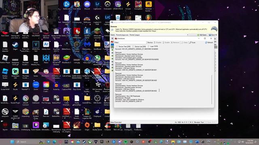Click the Hardware window vertical scrollbar
The width and height of the screenshot is (259, 145).
212,89
